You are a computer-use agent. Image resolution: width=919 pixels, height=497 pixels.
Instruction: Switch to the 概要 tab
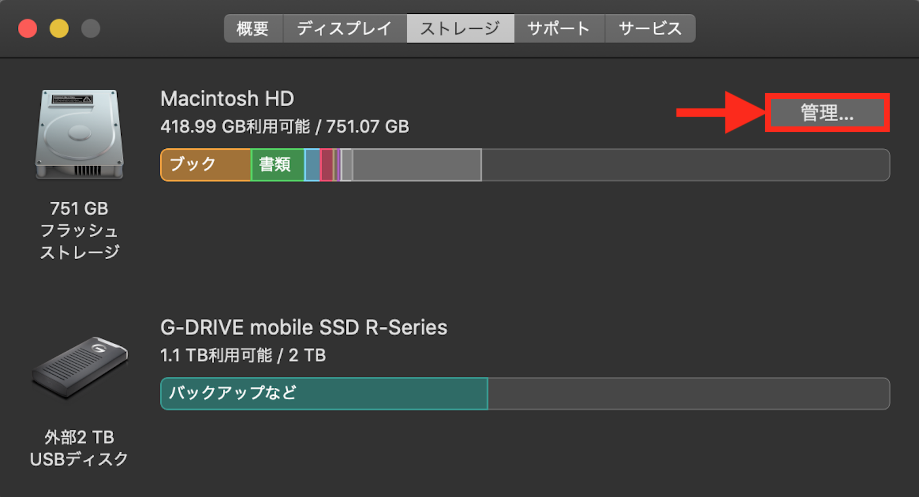(x=253, y=29)
